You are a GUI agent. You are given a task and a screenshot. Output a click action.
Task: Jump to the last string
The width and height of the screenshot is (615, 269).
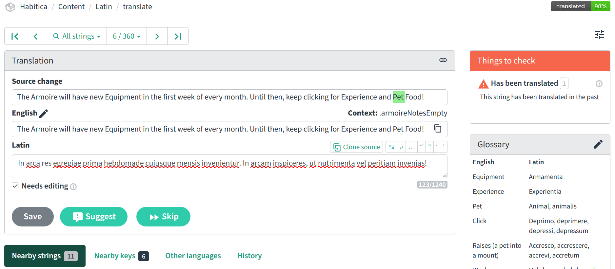pos(178,36)
